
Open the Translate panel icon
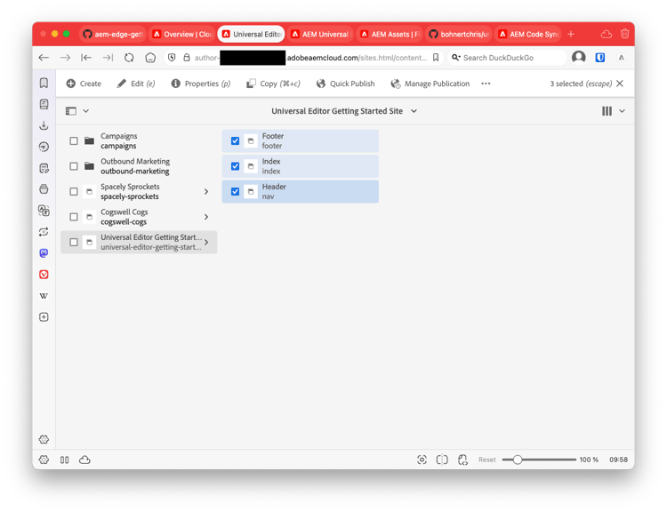click(44, 211)
